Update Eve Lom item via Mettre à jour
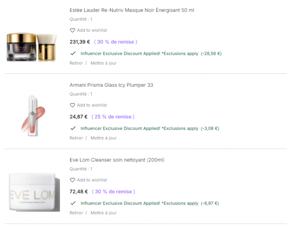287x225 pixels. coord(104,213)
